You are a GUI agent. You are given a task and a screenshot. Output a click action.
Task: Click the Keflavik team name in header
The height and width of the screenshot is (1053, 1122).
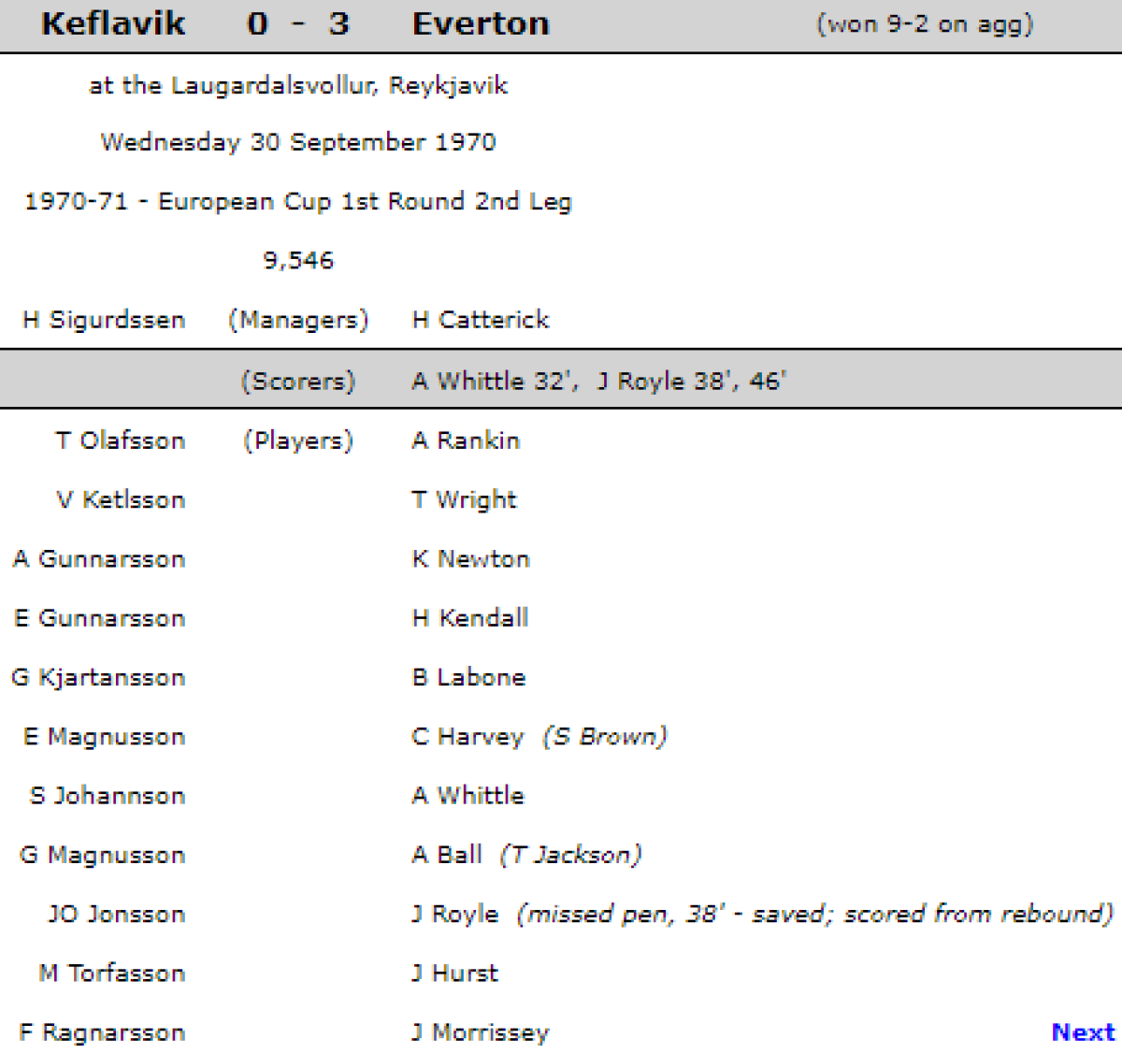pos(113,24)
